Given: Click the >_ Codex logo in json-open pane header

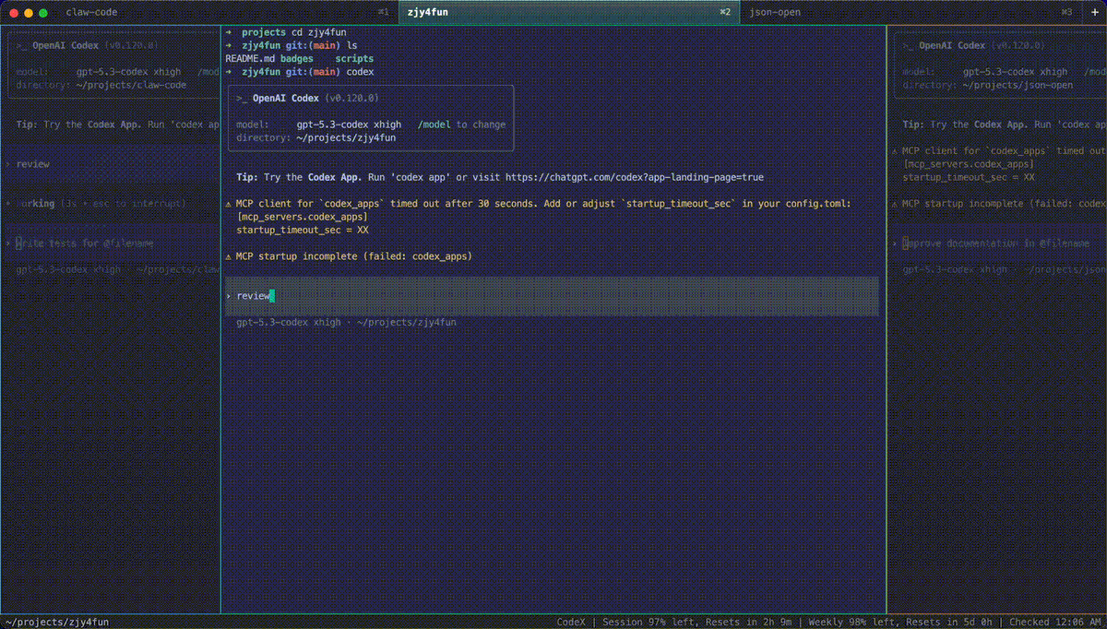Looking at the screenshot, I should click(x=909, y=45).
